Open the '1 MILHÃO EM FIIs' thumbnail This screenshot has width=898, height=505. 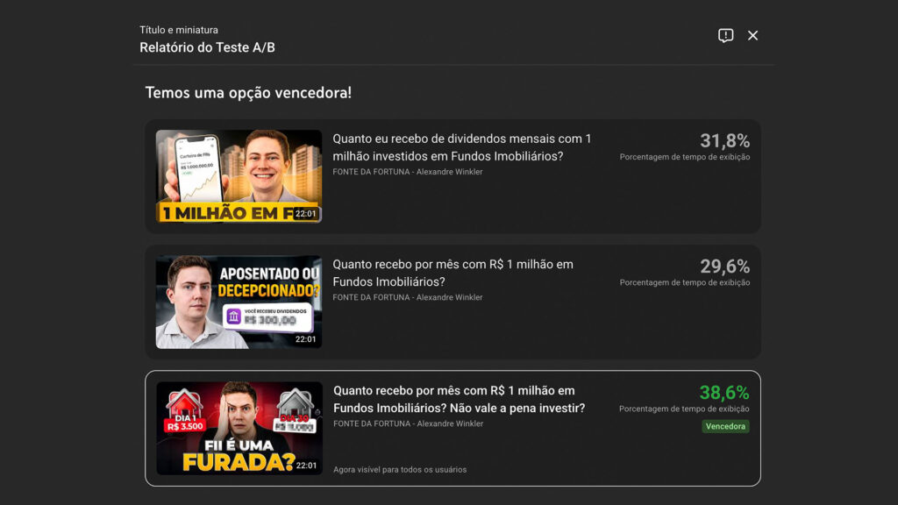pos(239,176)
